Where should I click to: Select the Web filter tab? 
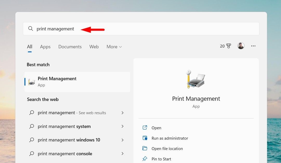[x=94, y=47]
